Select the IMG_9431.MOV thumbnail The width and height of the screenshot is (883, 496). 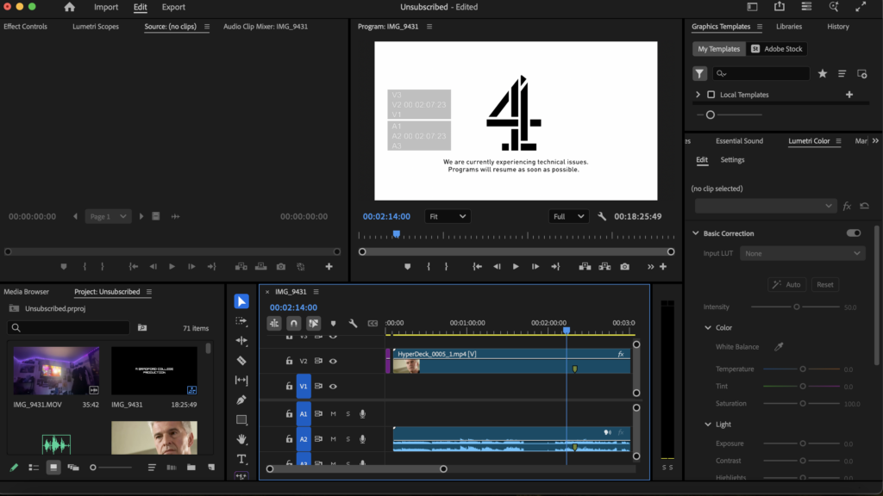tap(56, 370)
